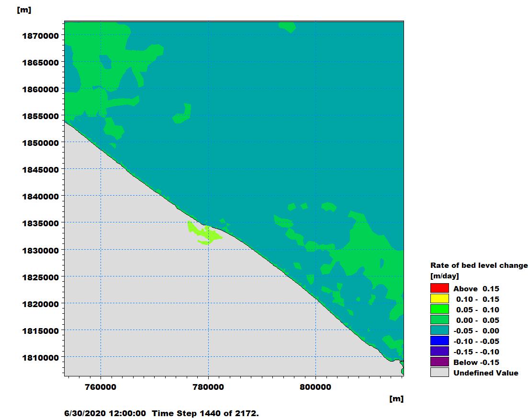Click the y-axis label 1865000

click(x=40, y=63)
